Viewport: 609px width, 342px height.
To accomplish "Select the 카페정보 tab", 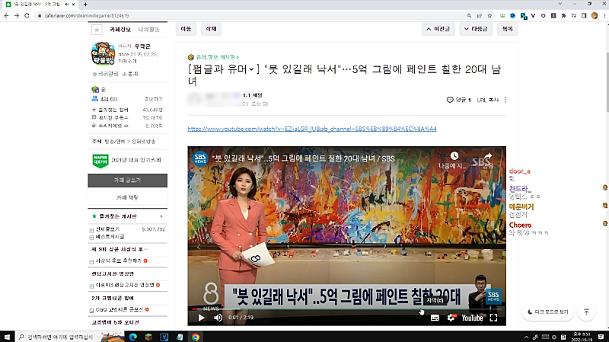I will [x=120, y=29].
